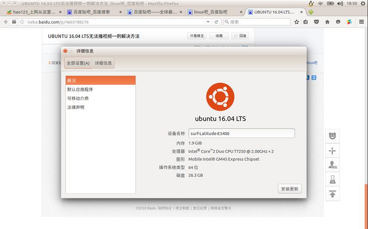Close the 详细信息 dialog window
Image resolution: width=368 pixels, height=229 pixels.
coord(65,51)
